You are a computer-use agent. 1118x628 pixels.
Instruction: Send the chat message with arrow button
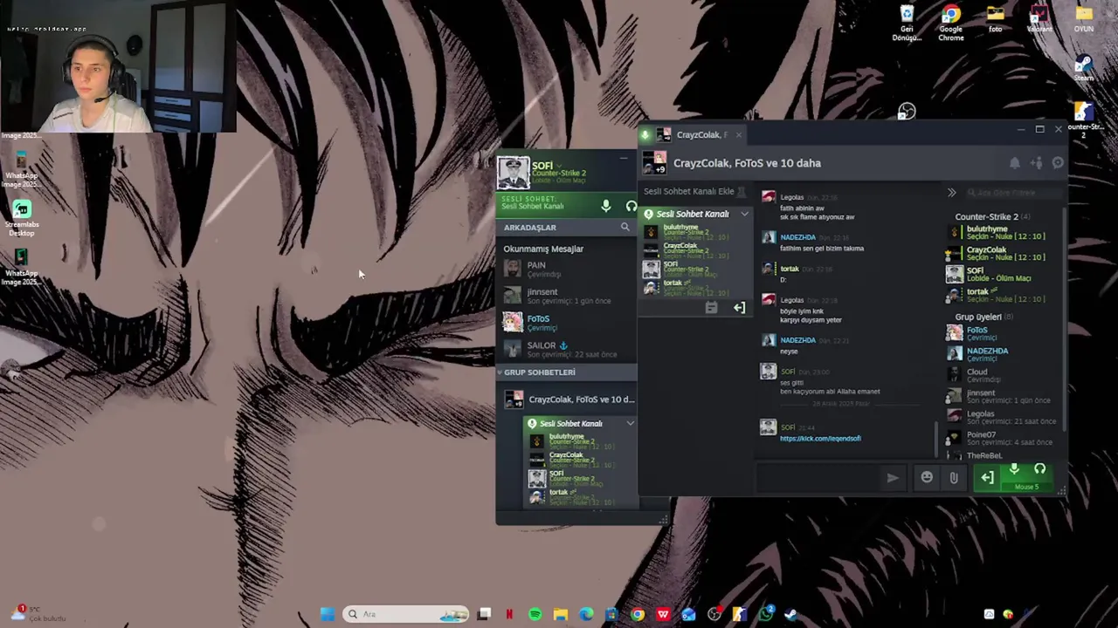(x=892, y=477)
